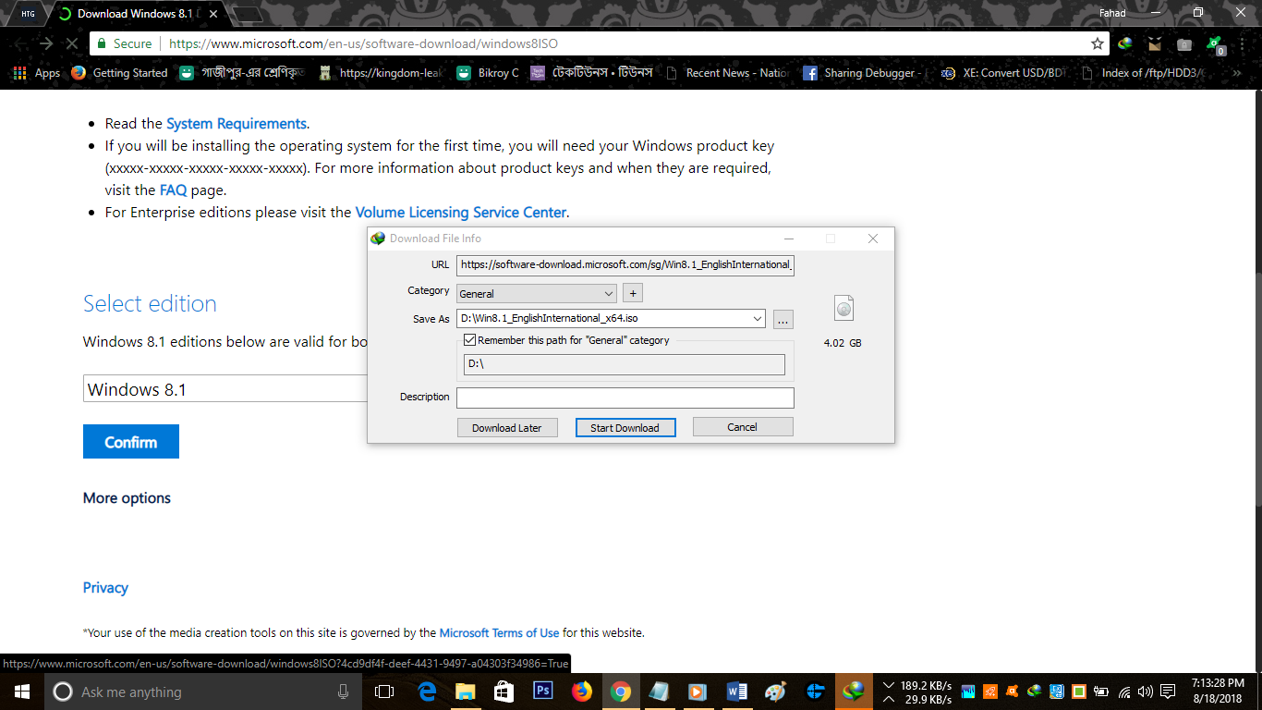
Task: Open Microsoft Word from the taskbar
Action: (x=736, y=692)
